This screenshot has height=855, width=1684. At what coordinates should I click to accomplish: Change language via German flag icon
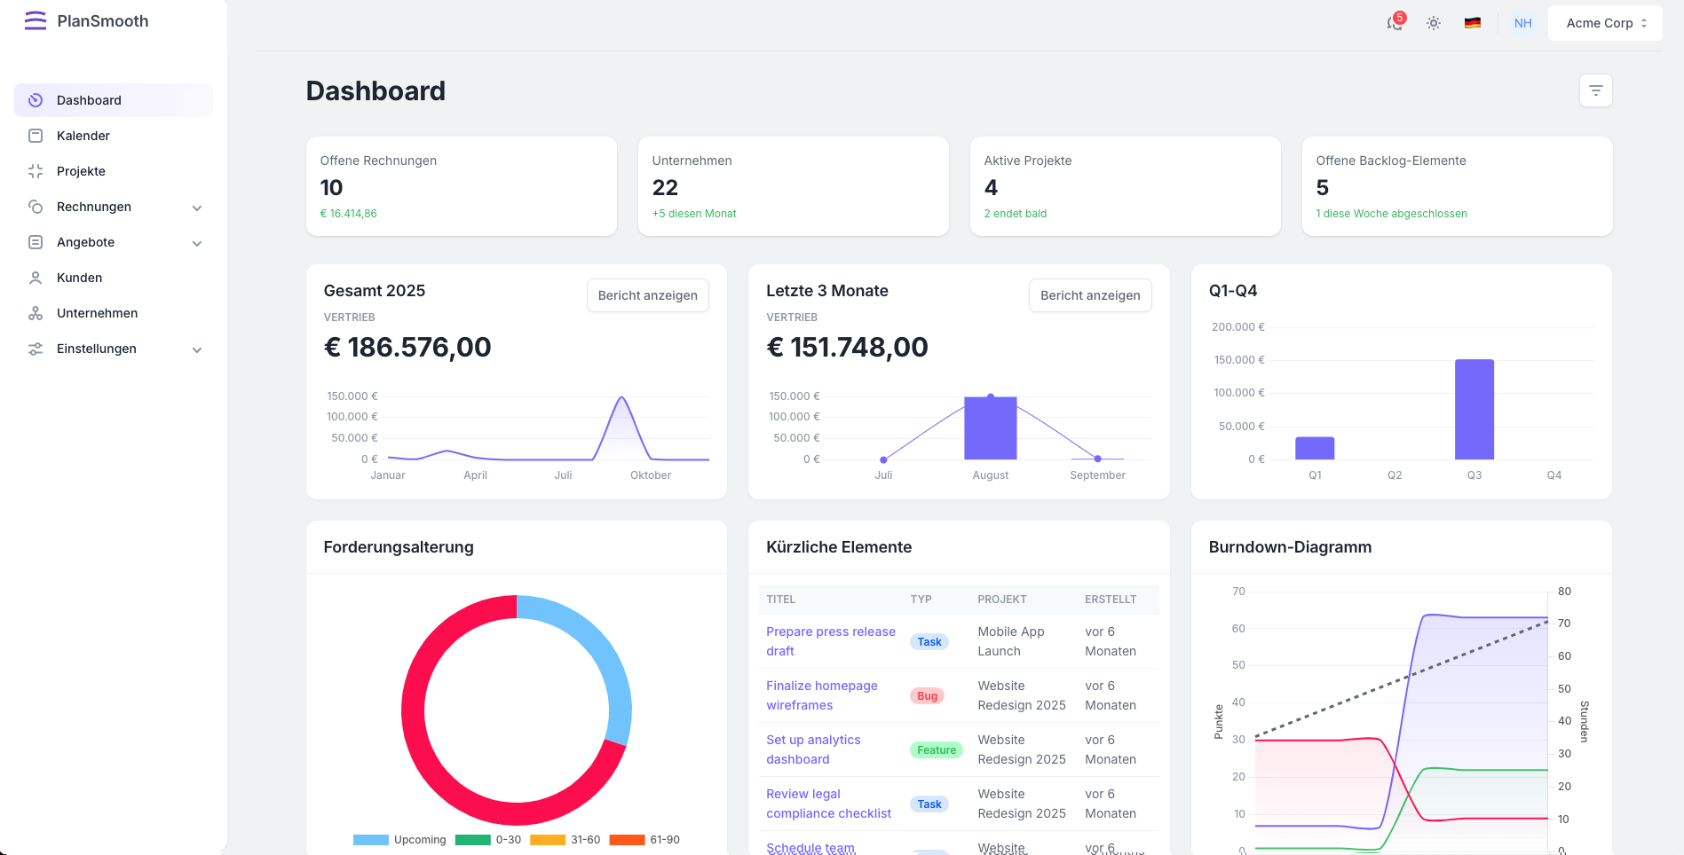[x=1473, y=23]
